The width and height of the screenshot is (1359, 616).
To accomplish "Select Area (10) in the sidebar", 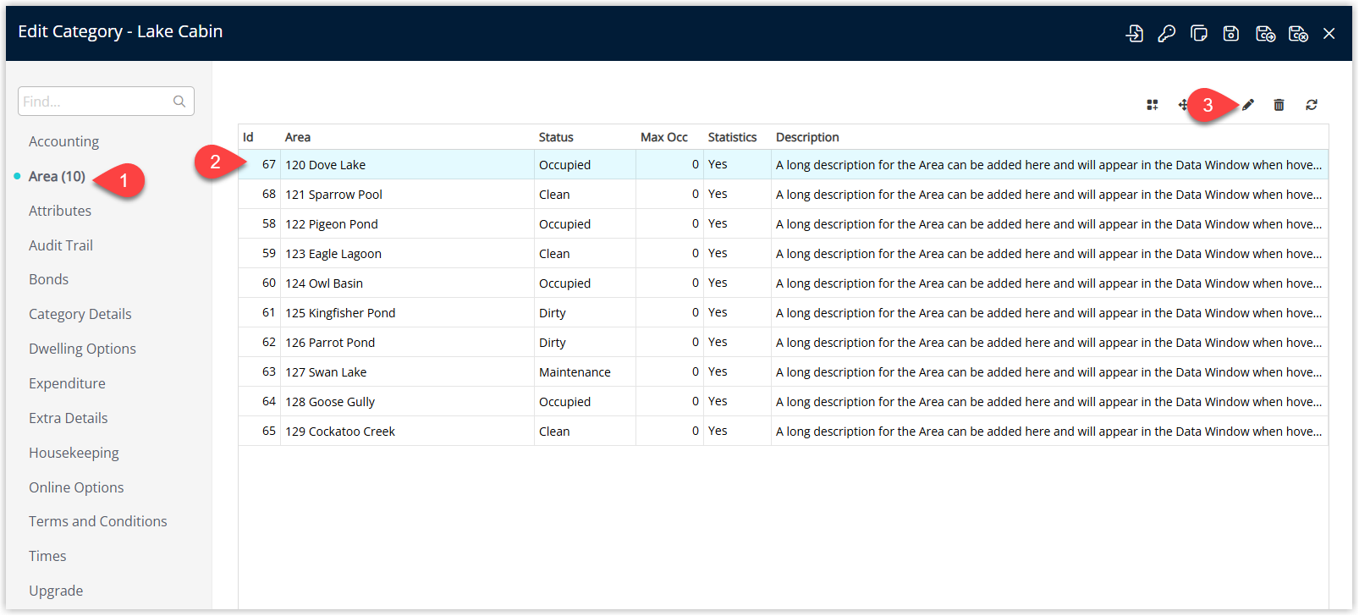I will click(57, 176).
